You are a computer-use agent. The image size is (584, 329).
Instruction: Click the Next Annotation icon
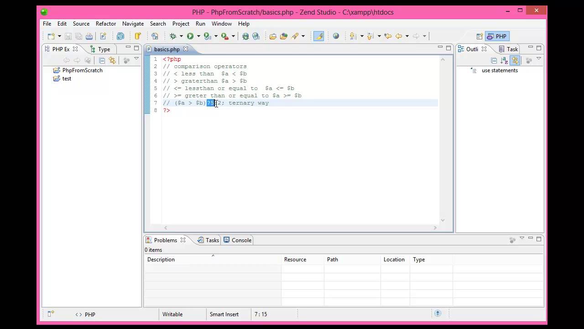pyautogui.click(x=353, y=36)
